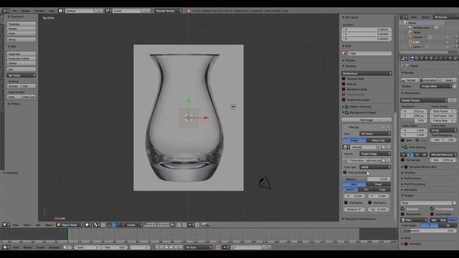Select the camera object in viewport

coord(265,183)
